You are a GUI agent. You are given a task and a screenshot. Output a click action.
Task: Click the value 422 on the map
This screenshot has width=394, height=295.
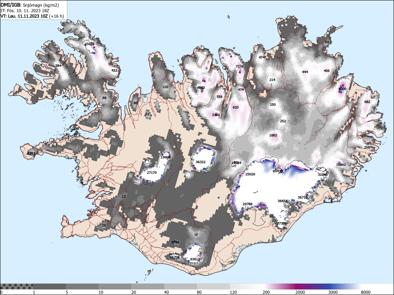(114, 70)
